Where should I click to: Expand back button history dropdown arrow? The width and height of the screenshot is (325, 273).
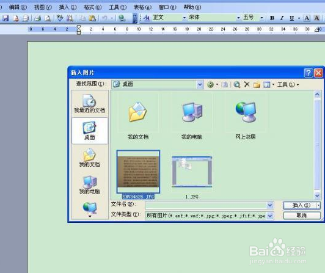(217, 84)
